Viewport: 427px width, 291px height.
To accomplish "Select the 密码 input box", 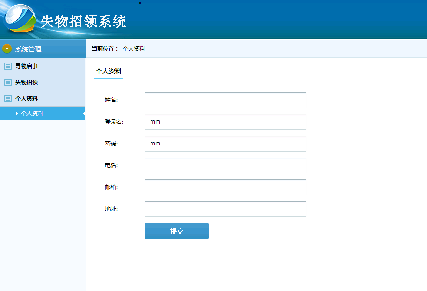I will [225, 144].
